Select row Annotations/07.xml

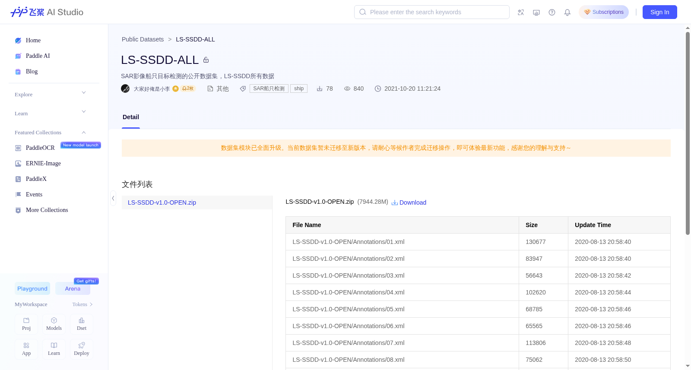[x=478, y=343]
